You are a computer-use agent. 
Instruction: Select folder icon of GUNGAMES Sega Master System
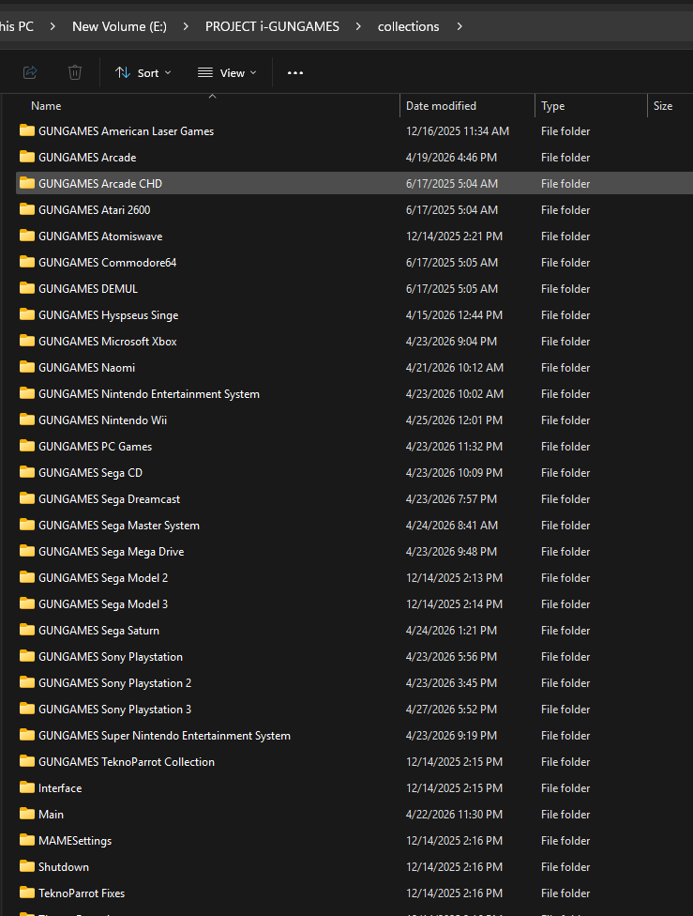pyautogui.click(x=27, y=525)
